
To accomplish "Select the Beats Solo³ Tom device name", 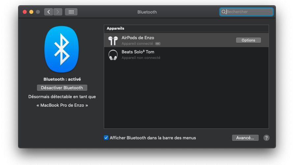I will (x=138, y=52).
